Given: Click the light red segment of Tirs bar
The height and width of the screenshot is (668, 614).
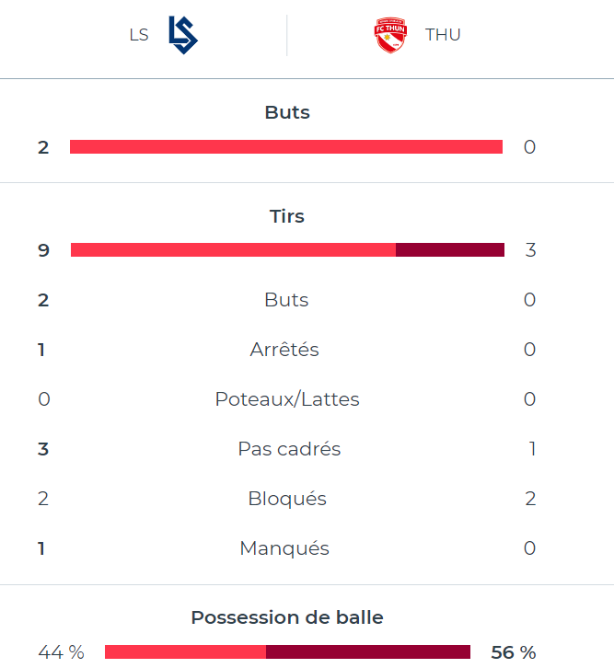Looking at the screenshot, I should [233, 250].
